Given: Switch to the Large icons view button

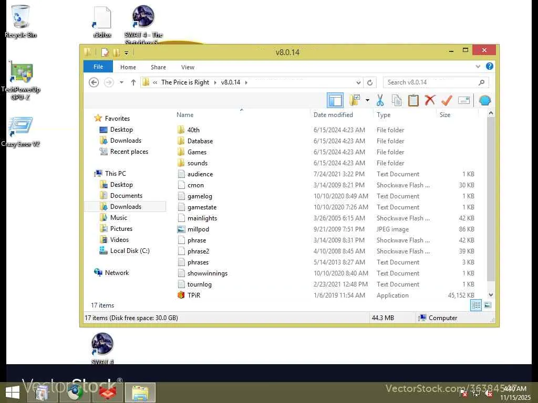Looking at the screenshot, I should pos(488,305).
